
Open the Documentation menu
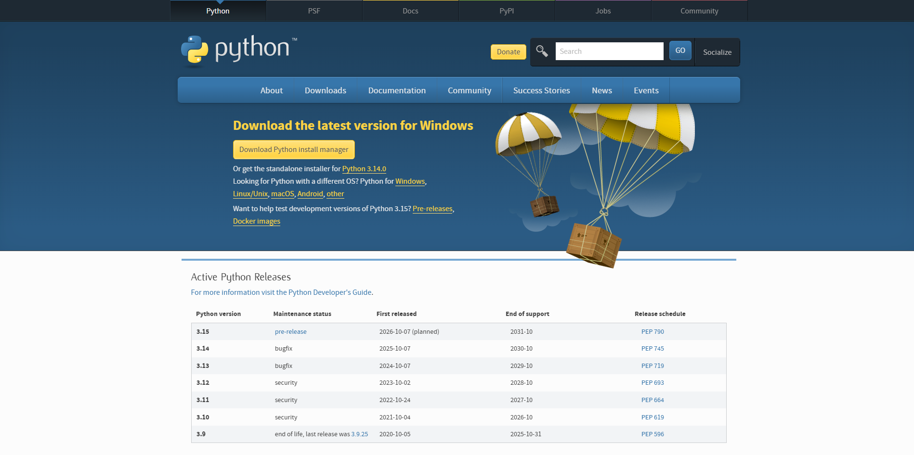pyautogui.click(x=396, y=90)
